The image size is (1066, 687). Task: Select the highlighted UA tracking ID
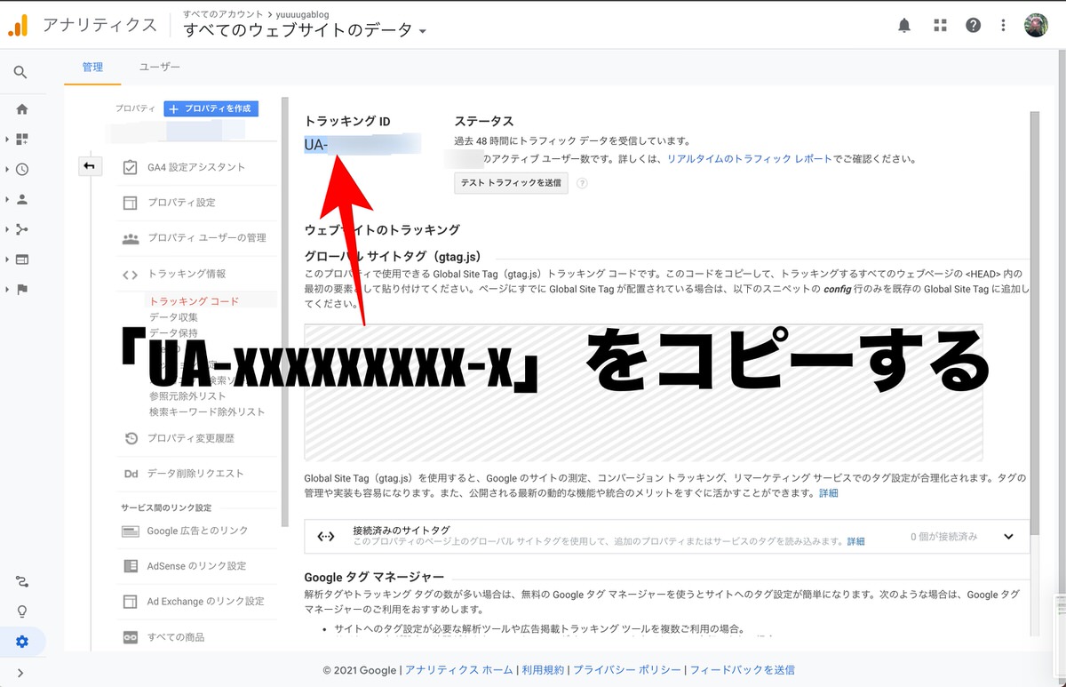[362, 144]
